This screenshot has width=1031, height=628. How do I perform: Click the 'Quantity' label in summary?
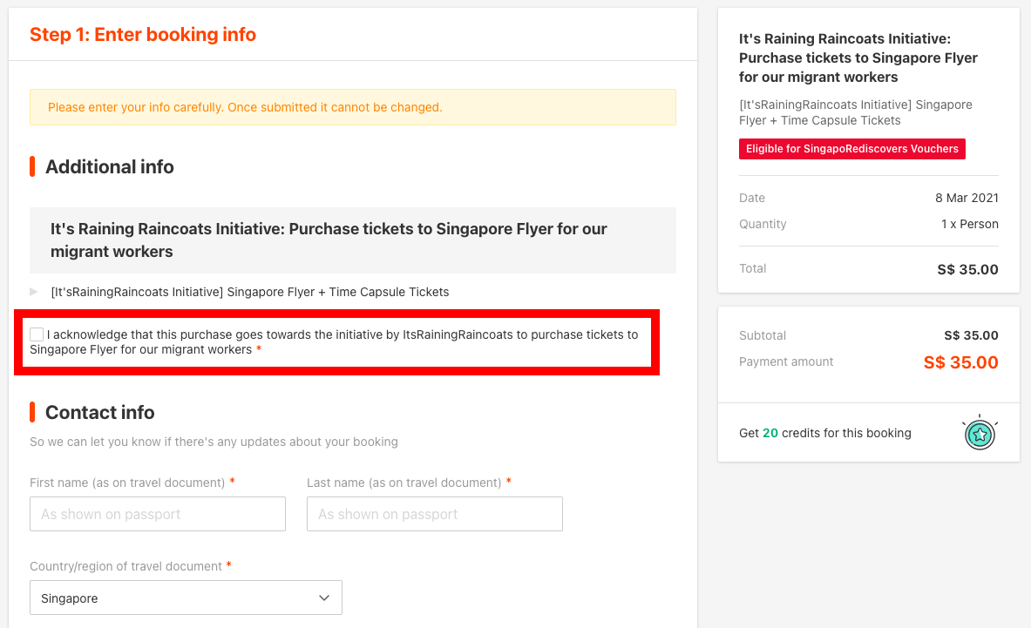click(763, 224)
